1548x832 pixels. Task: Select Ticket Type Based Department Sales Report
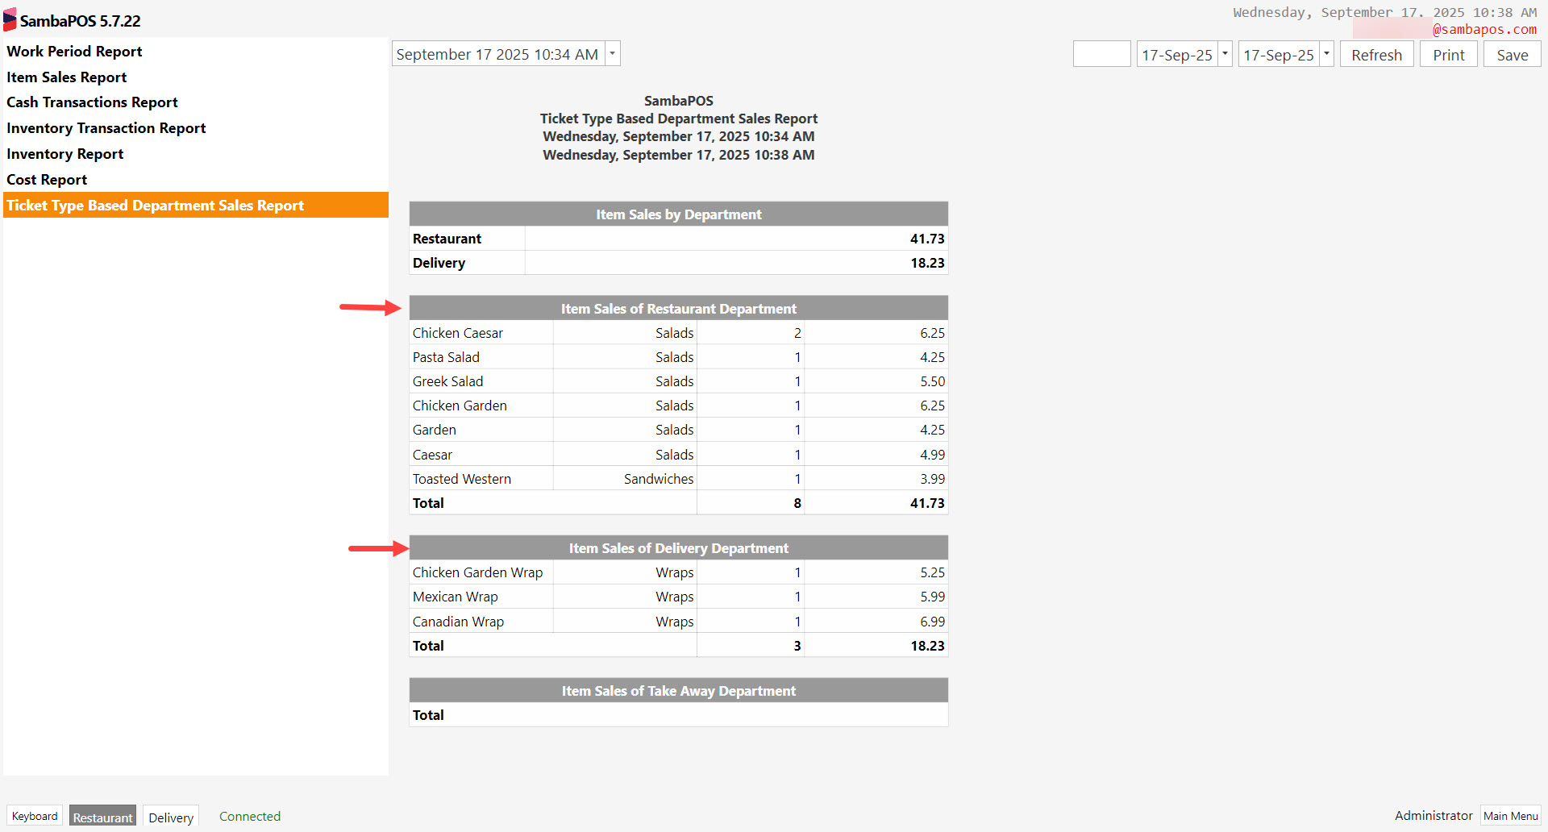click(155, 206)
